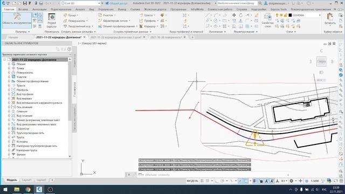Viewport: 345px width, 194px height.
Task: Click the Customization menu icon in status bar
Action: 341,181
